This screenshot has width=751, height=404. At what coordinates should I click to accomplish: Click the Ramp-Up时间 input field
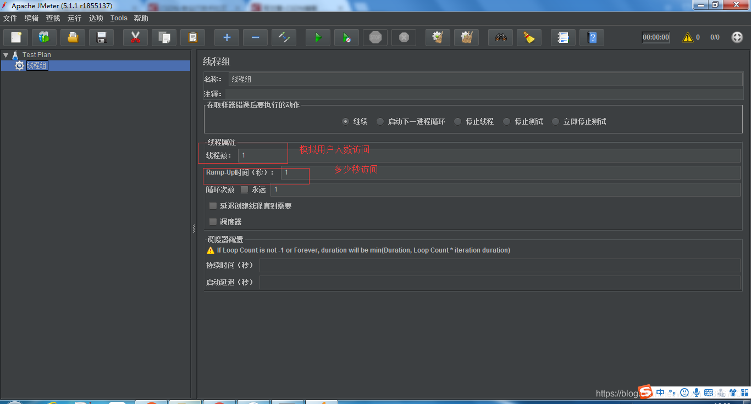coord(511,172)
